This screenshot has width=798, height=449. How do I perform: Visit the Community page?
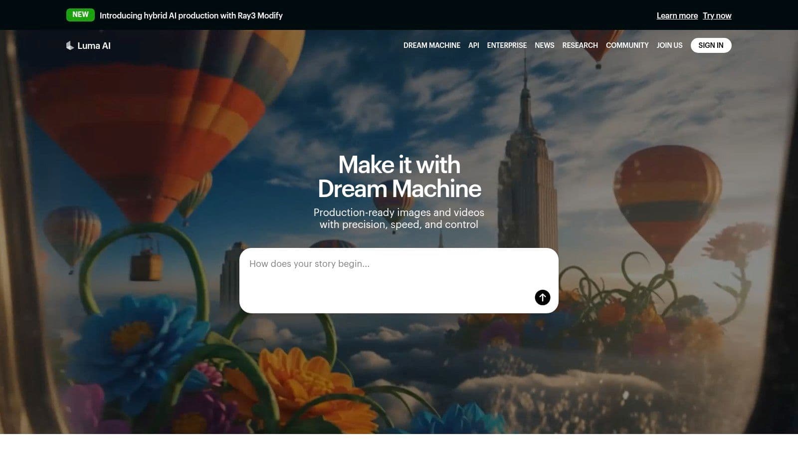click(x=627, y=45)
